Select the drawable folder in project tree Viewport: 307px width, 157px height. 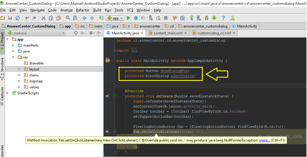[36, 63]
